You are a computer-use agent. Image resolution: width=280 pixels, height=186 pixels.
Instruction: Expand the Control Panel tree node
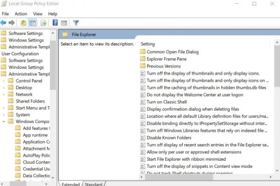[4, 81]
